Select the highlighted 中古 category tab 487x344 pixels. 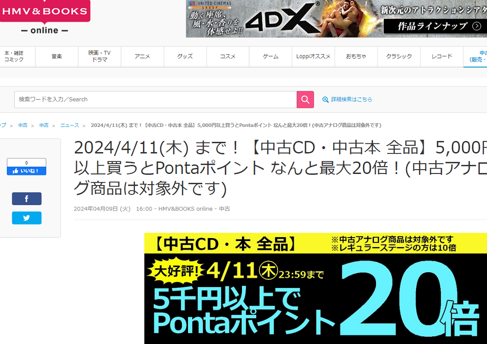pyautogui.click(x=475, y=56)
